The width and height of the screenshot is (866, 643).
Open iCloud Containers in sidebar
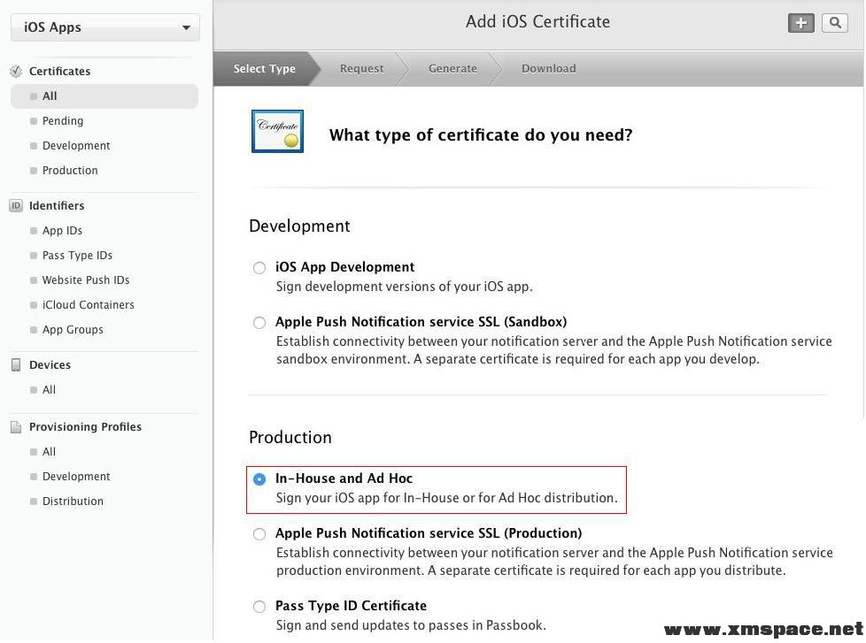click(89, 305)
